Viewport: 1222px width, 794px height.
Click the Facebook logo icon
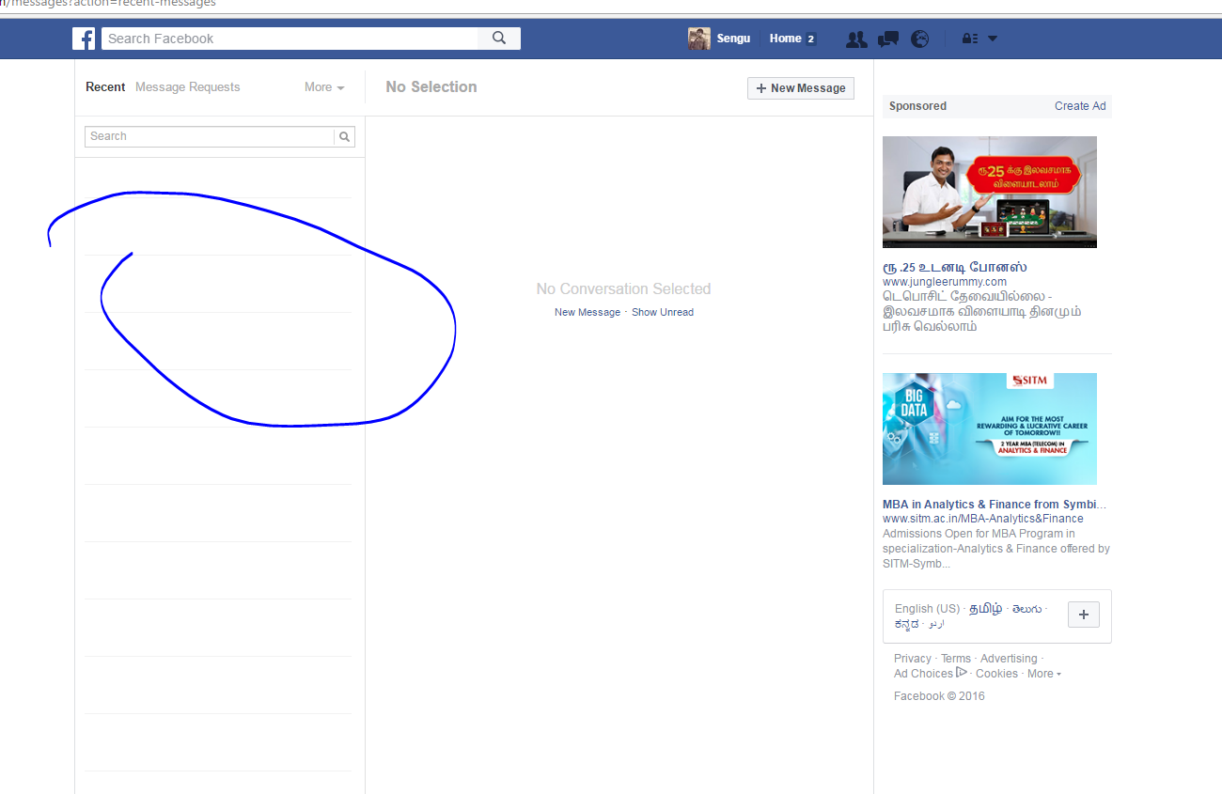coord(84,39)
